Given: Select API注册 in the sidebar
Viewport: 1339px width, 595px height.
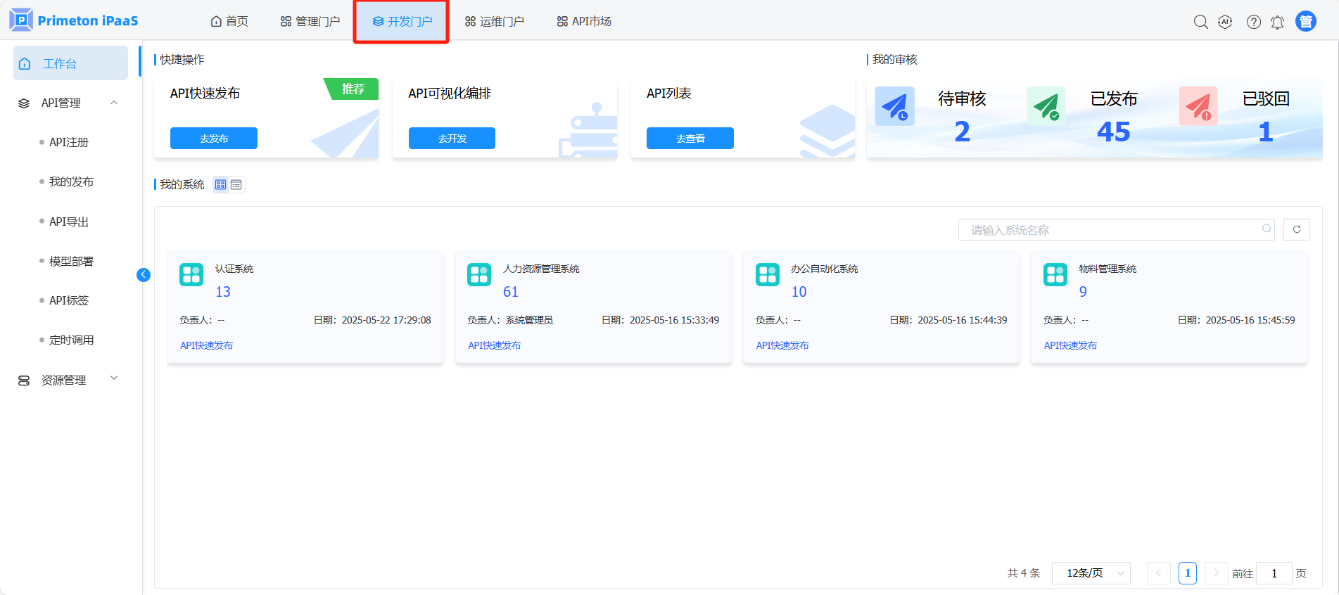Looking at the screenshot, I should tap(69, 142).
